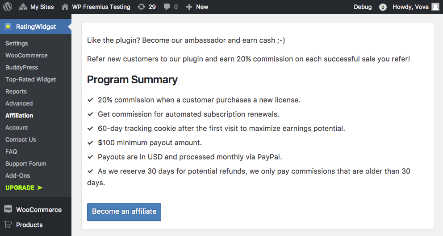Click the user avatar in admin bar
The width and height of the screenshot is (443, 236).
tap(435, 7)
